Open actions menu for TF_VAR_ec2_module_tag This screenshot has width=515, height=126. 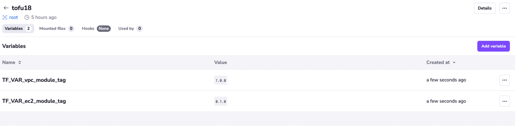(504, 101)
